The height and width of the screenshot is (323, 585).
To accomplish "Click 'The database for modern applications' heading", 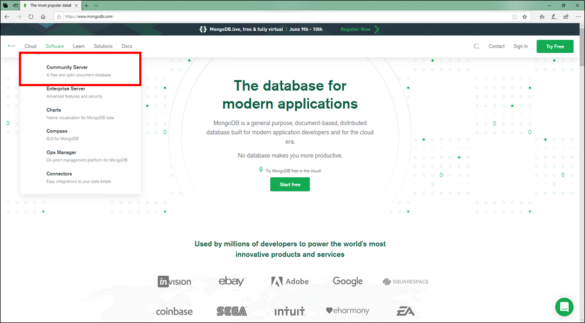I will [290, 95].
